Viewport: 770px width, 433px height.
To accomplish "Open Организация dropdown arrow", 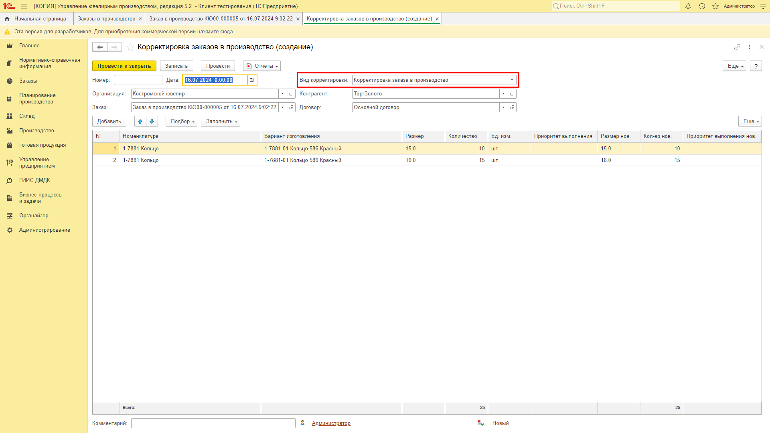I will tap(283, 94).
